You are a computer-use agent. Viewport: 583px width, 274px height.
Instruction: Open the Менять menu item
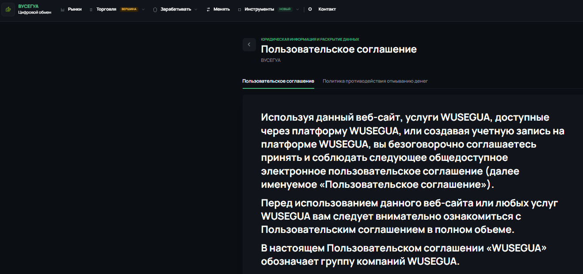pyautogui.click(x=221, y=9)
